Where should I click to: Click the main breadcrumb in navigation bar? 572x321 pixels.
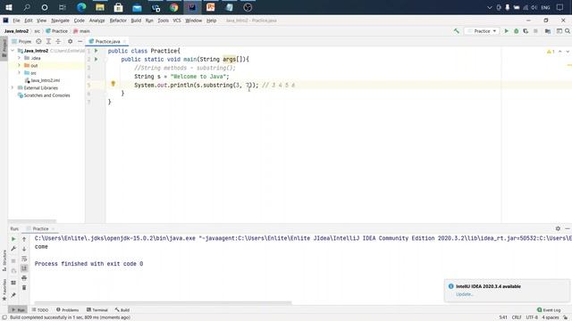[x=81, y=31]
